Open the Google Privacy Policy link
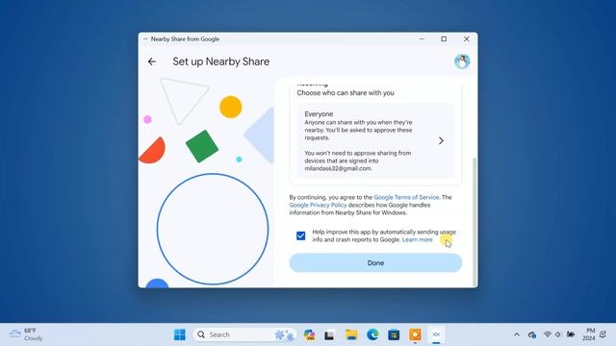The height and width of the screenshot is (346, 616). tap(318, 205)
